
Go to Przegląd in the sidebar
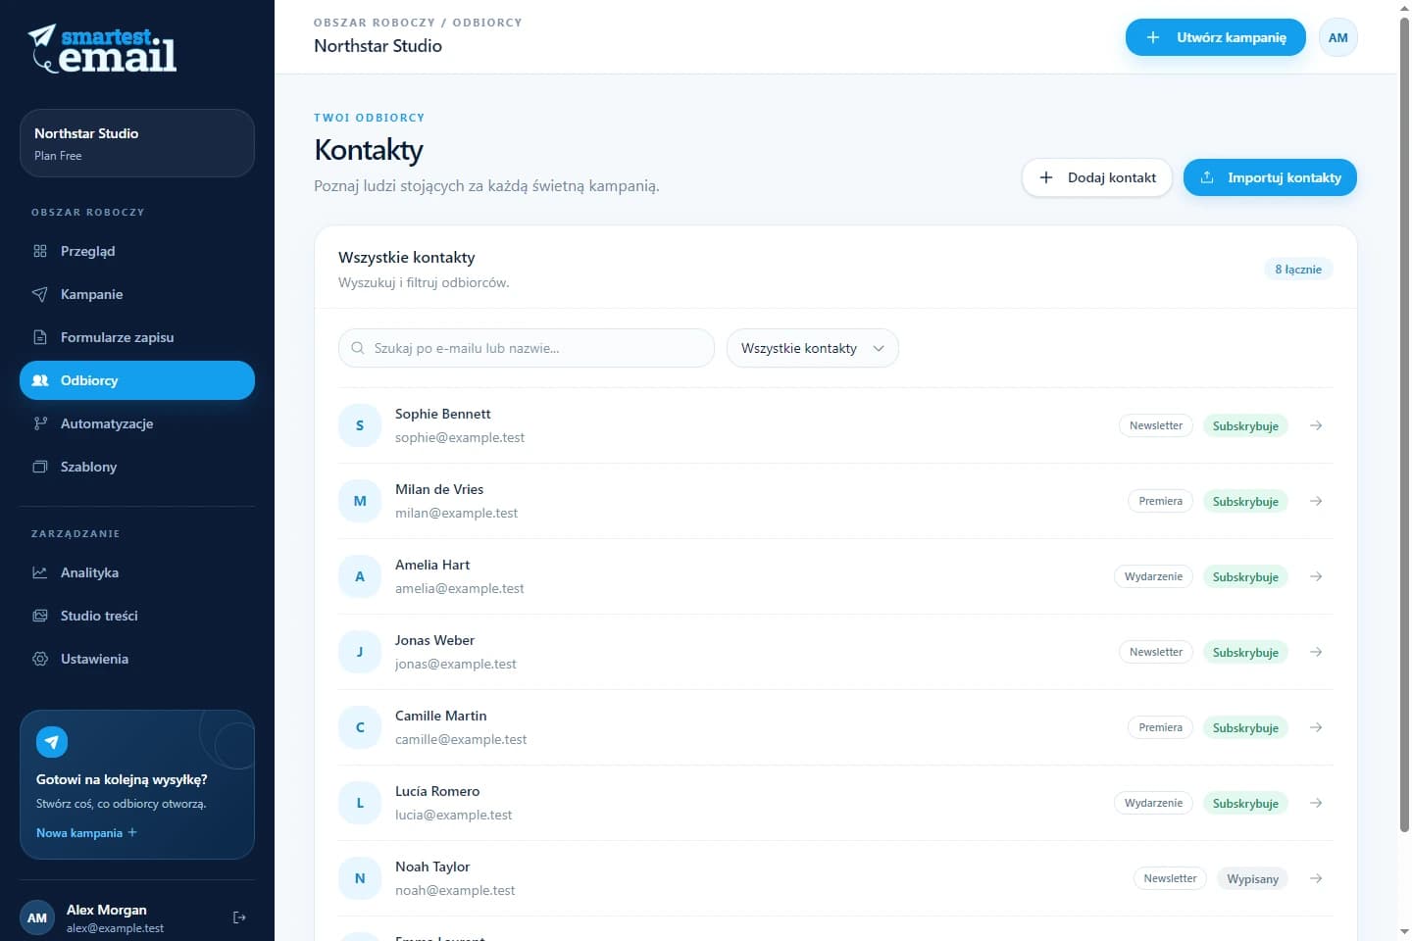coord(137,251)
